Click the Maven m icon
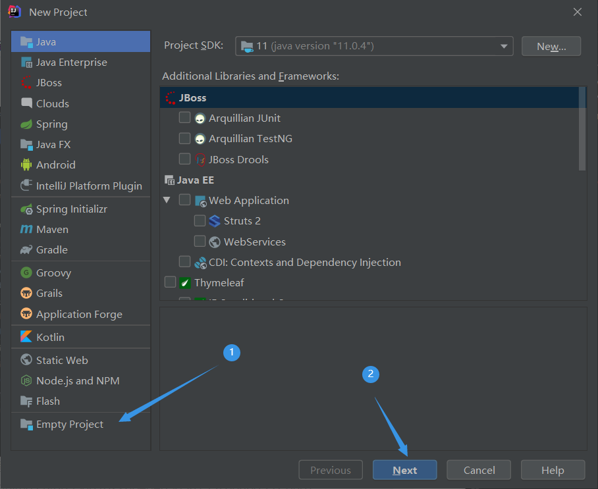This screenshot has width=598, height=489. tap(26, 229)
